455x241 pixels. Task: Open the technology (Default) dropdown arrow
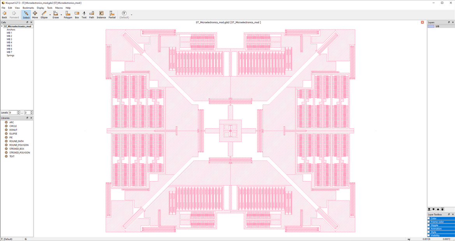click(132, 15)
